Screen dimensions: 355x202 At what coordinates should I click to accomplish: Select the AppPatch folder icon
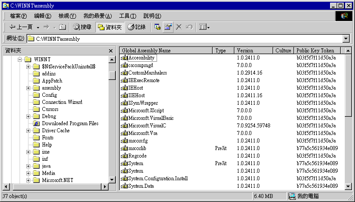point(36,81)
